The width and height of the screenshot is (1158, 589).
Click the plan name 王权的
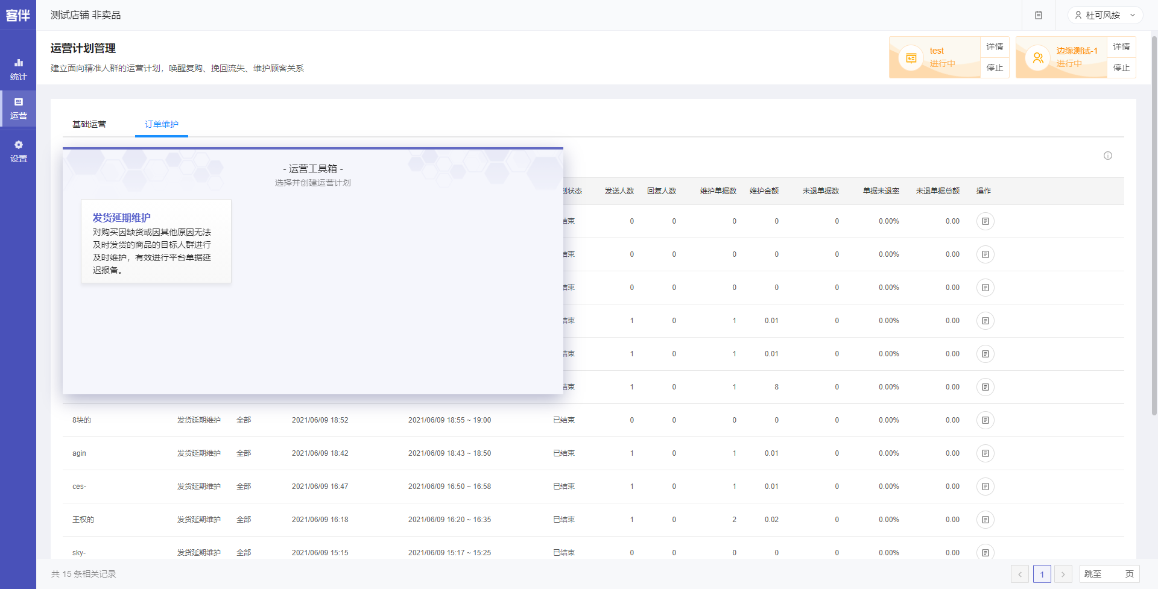83,520
